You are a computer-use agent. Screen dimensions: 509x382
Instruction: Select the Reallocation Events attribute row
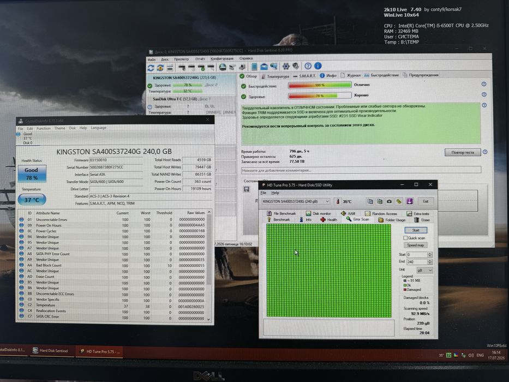112,311
